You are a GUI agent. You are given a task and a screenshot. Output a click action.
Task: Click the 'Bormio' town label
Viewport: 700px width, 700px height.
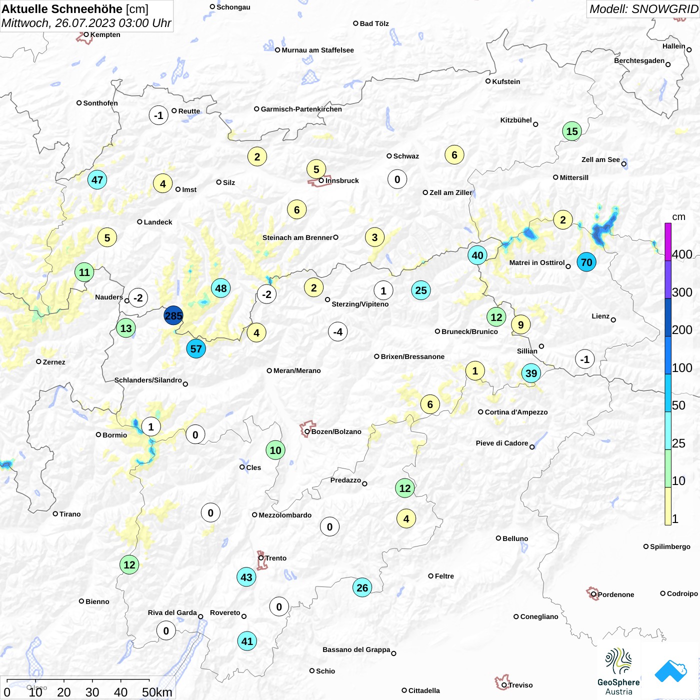coord(114,435)
